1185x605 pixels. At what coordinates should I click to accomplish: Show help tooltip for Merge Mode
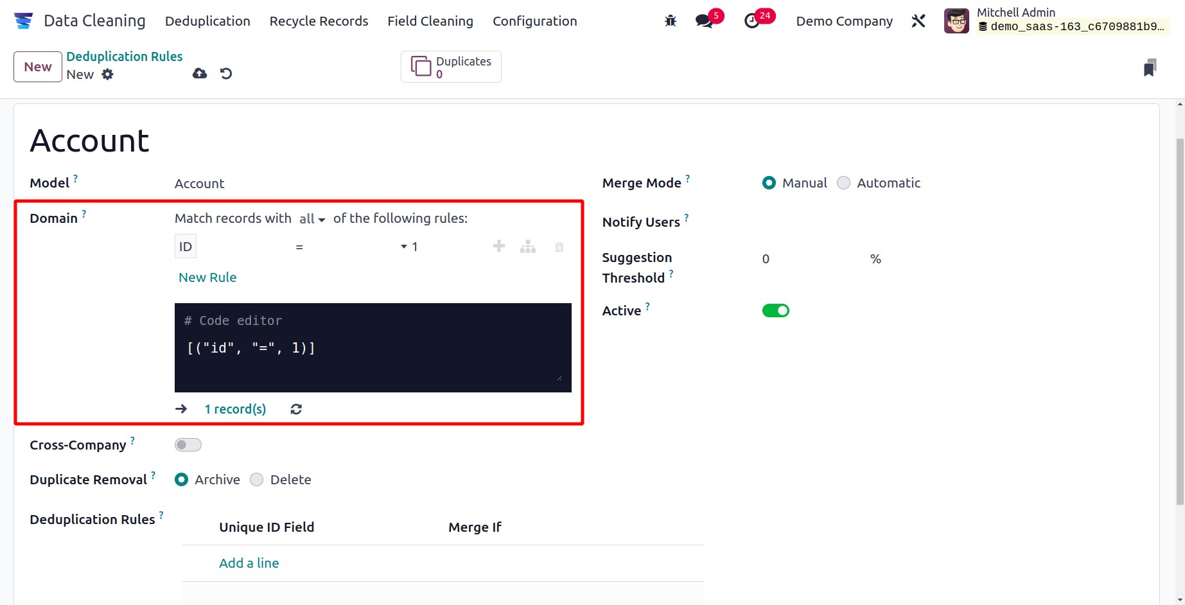coord(688,179)
